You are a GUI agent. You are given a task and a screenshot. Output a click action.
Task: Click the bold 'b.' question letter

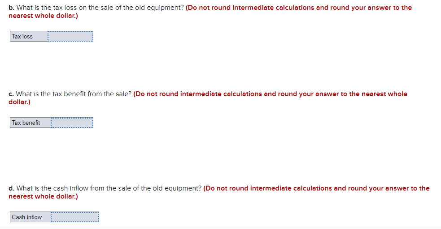pos(12,8)
